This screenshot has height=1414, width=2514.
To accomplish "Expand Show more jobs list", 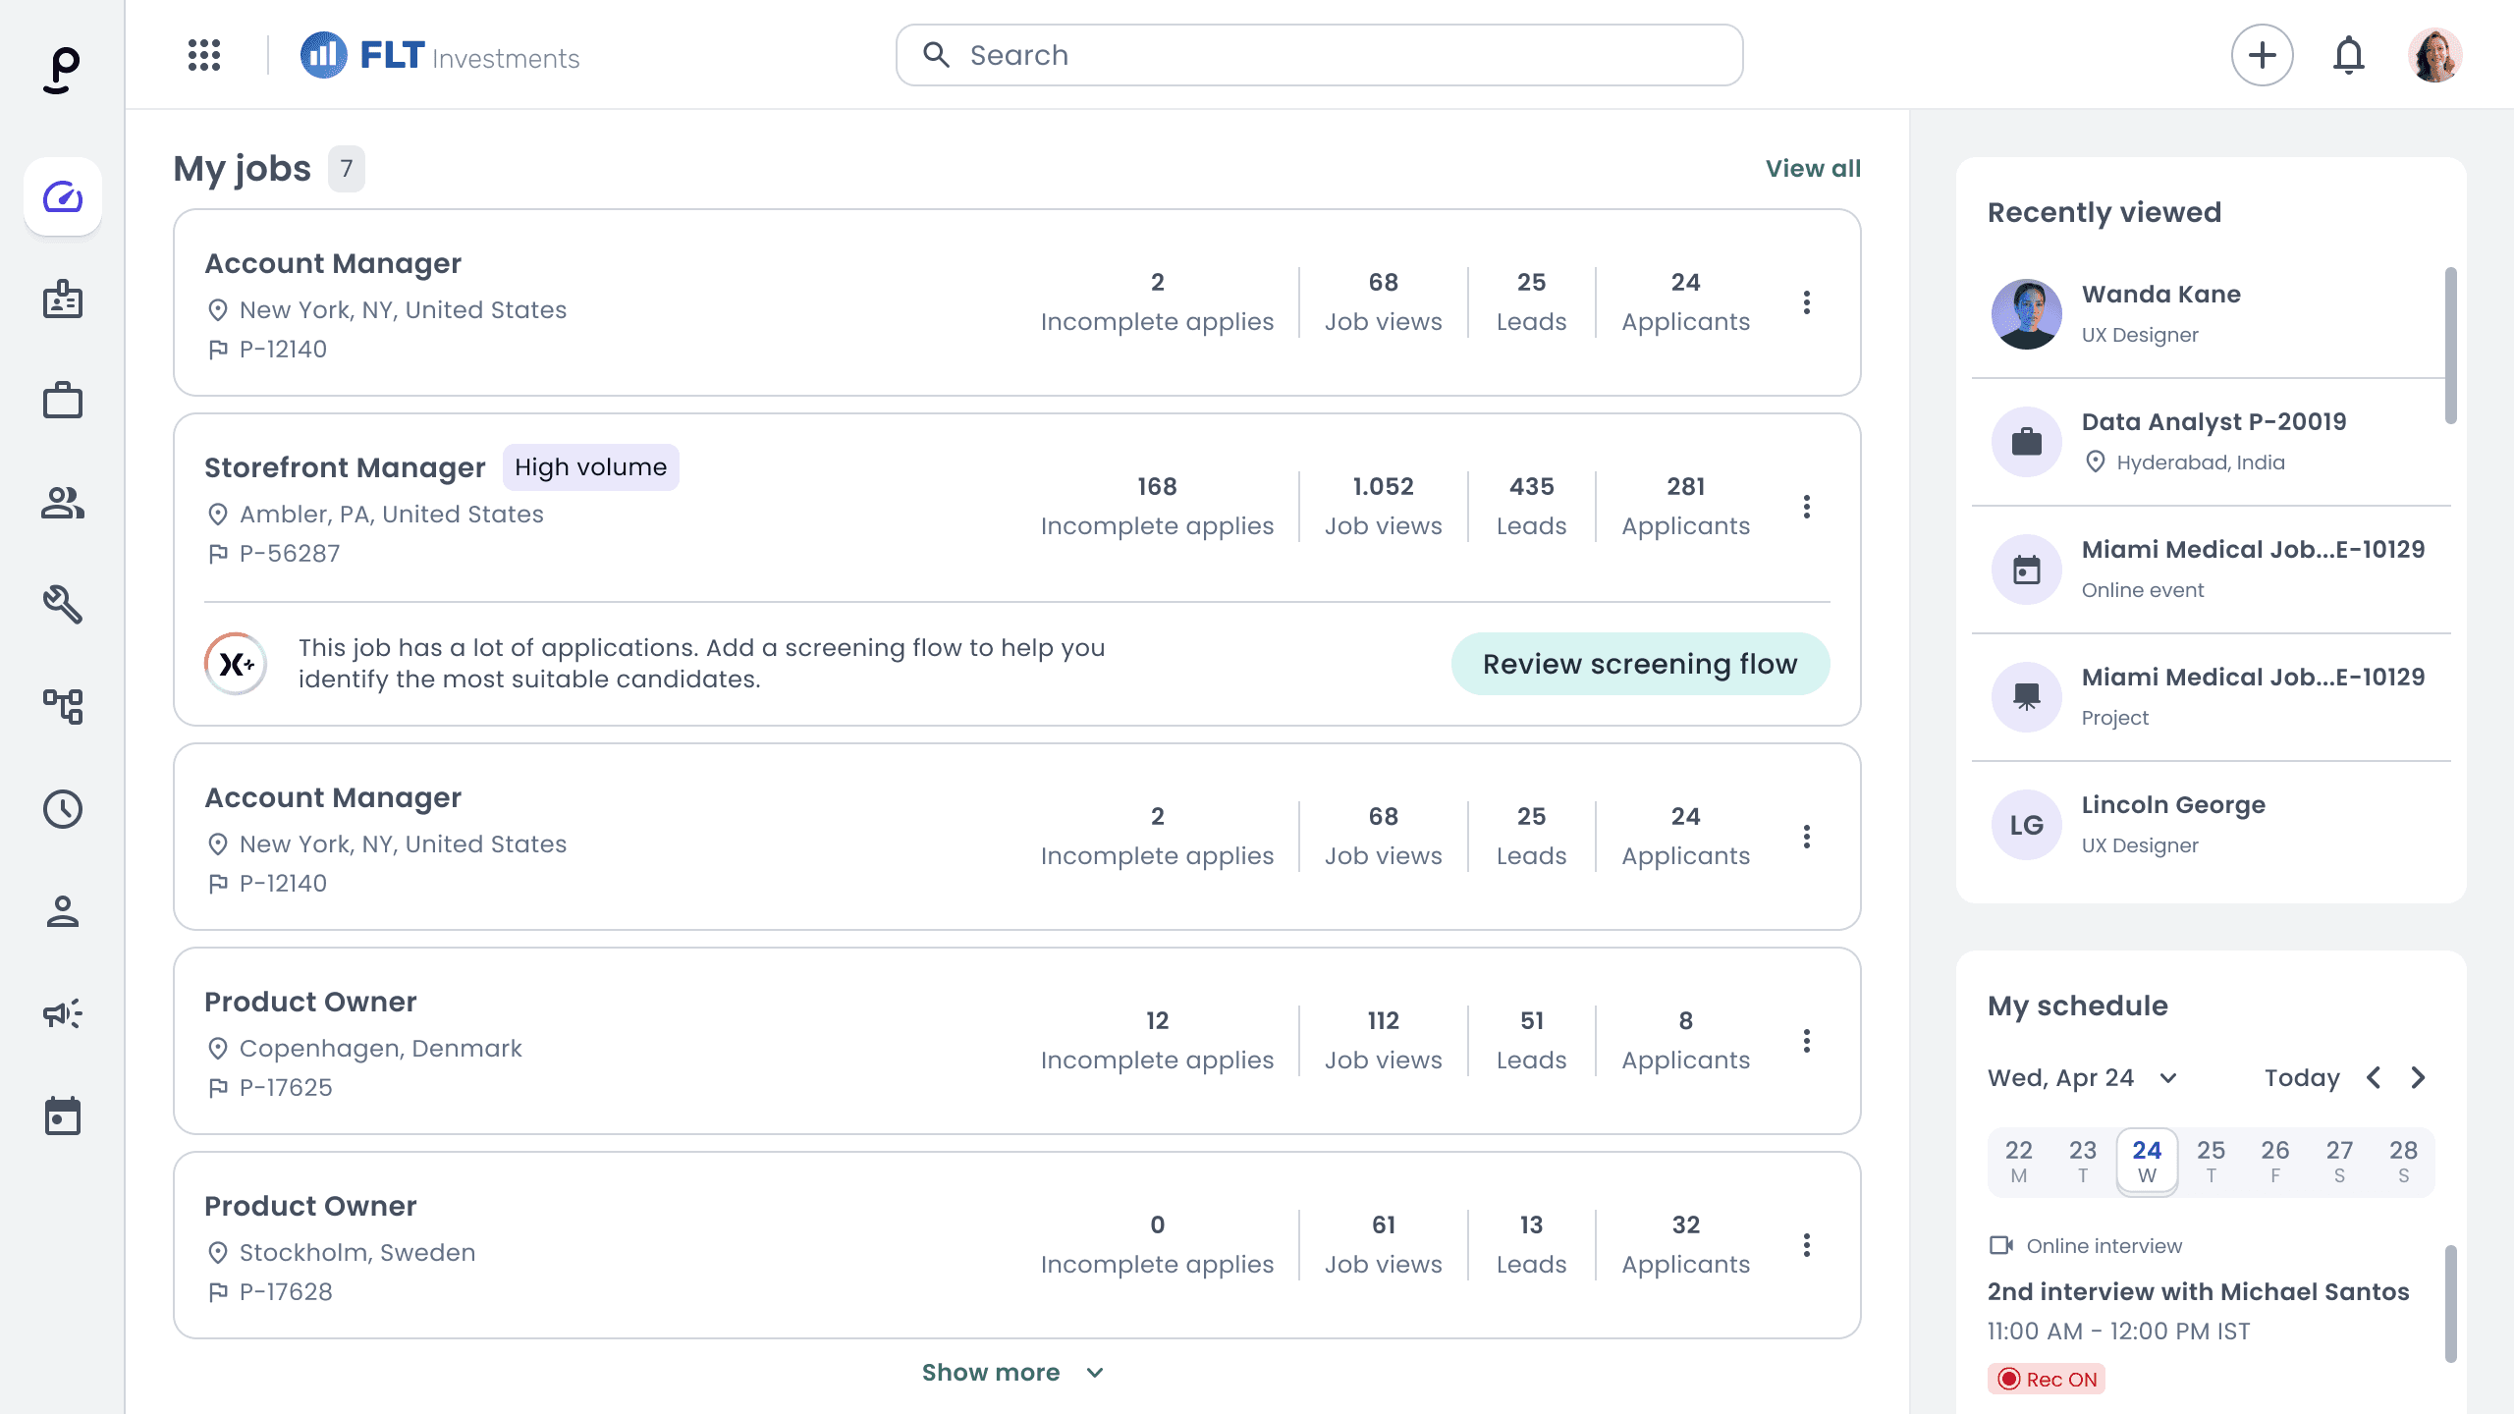I will 1011,1372.
